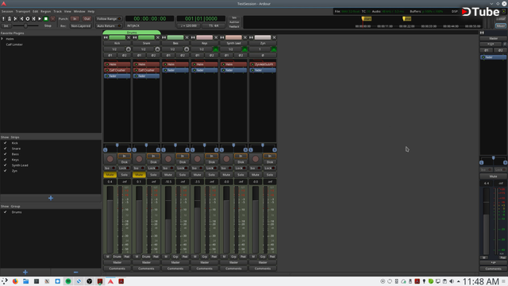Open Kick track Comments button
This screenshot has height=286, width=508.
[x=117, y=269]
